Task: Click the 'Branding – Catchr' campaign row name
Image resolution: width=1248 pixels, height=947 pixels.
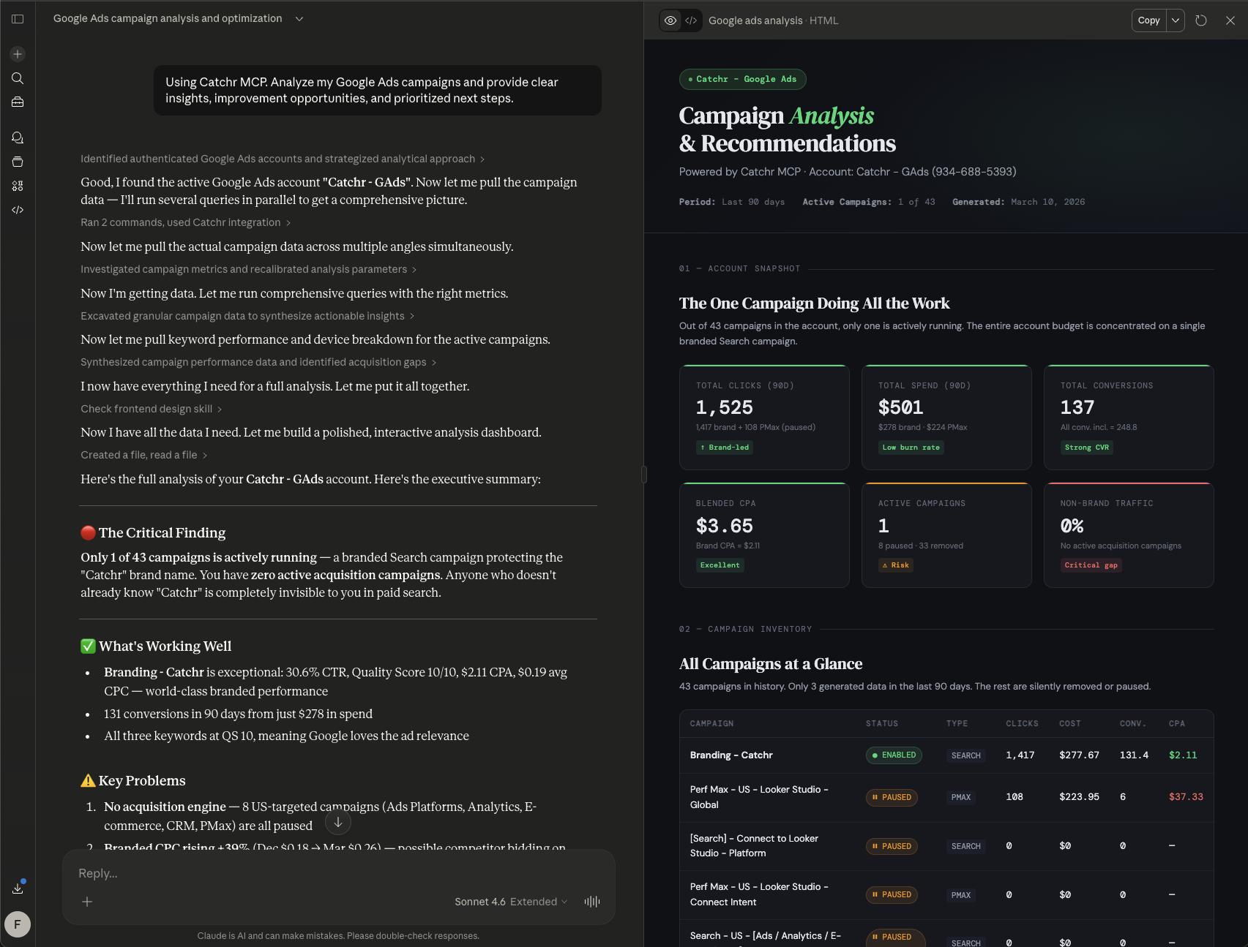Action: coord(731,755)
